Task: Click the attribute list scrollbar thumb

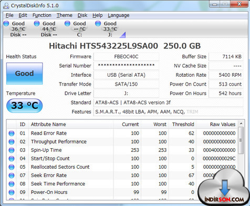Action: (241, 140)
